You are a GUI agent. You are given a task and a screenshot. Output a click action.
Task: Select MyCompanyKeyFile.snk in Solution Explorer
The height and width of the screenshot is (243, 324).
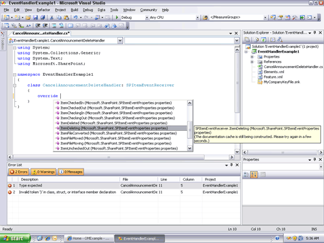[282, 82]
